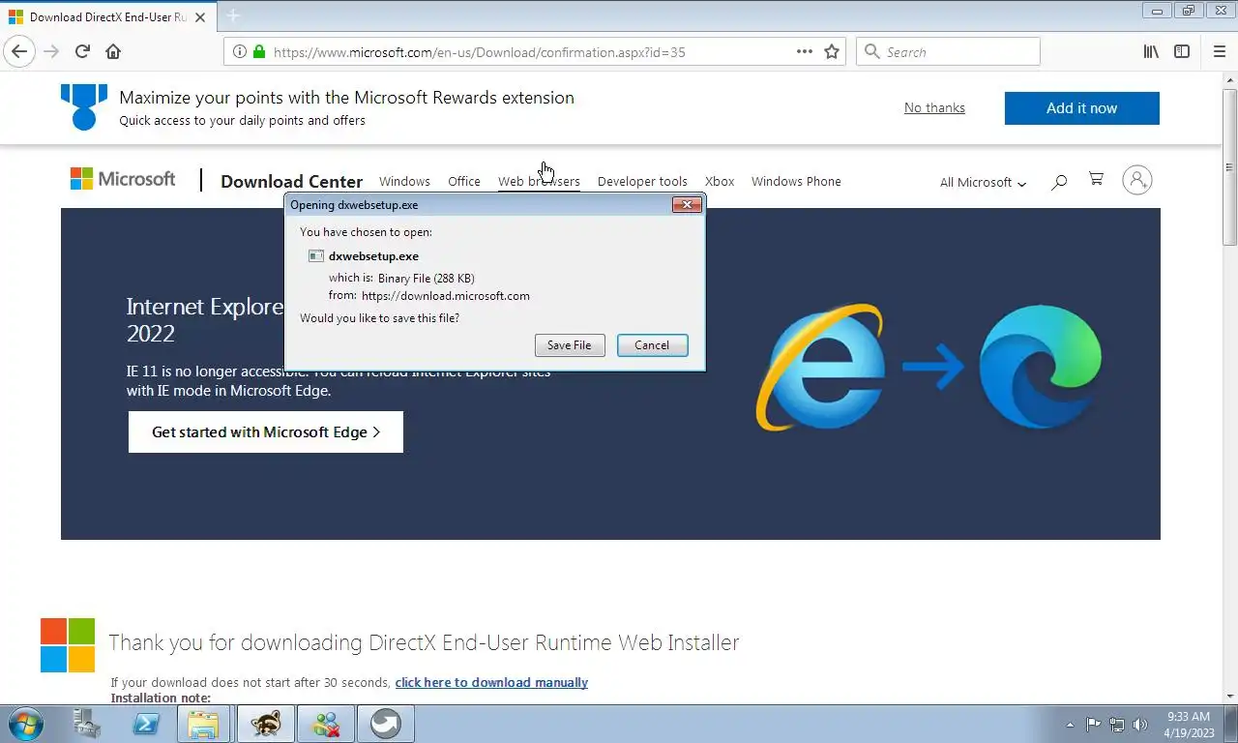Reload the current page
The height and width of the screenshot is (743, 1238).
tap(82, 52)
